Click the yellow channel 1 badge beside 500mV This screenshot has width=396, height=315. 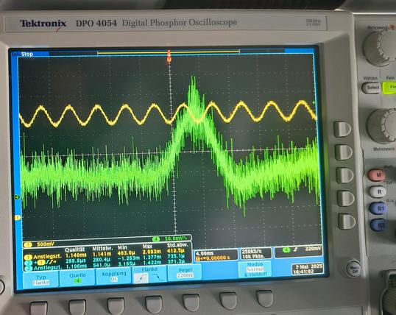(28, 244)
